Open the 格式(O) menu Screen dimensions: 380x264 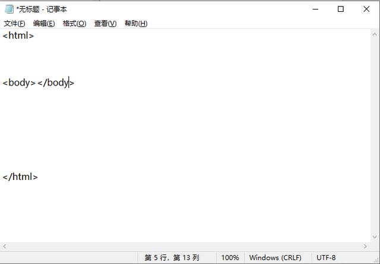click(x=74, y=24)
